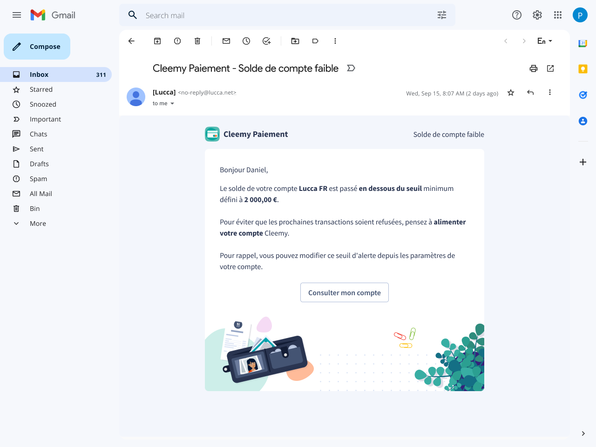Viewport: 596px width, 447px height.
Task: Click the Gmail logo
Action: click(x=53, y=15)
